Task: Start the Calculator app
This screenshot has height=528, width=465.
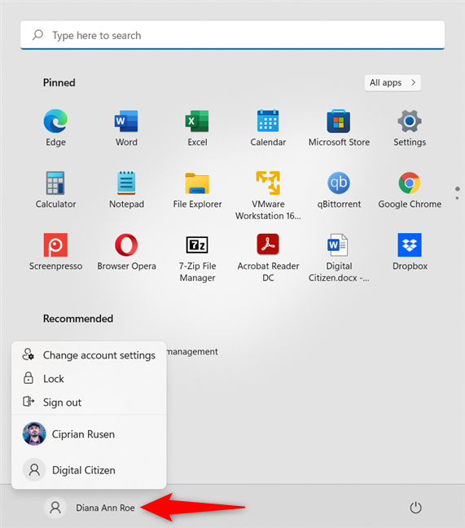Action: point(55,190)
